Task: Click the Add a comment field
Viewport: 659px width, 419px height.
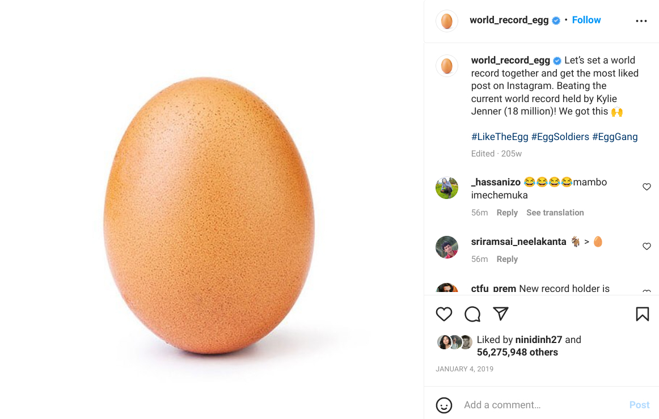Action: click(542, 405)
